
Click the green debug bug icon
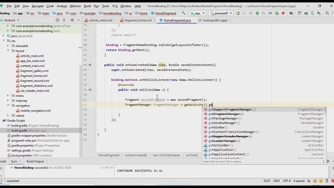[x=257, y=13]
